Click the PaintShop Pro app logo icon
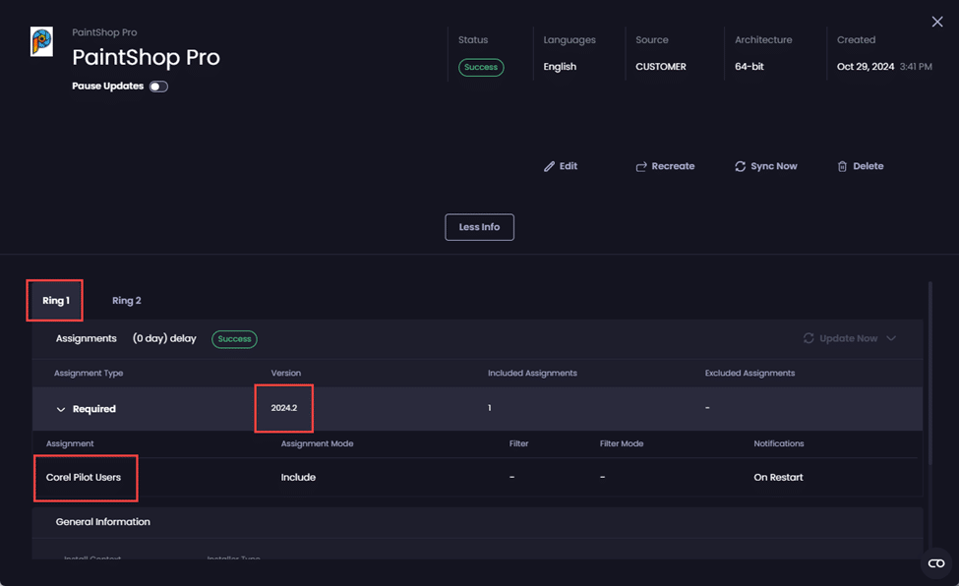Image resolution: width=959 pixels, height=586 pixels. click(x=41, y=42)
